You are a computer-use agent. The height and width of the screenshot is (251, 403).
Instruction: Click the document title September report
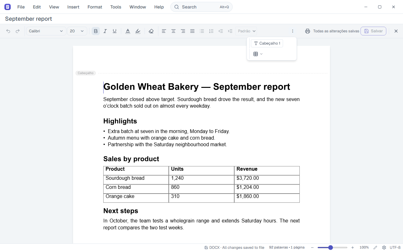[x=29, y=19]
